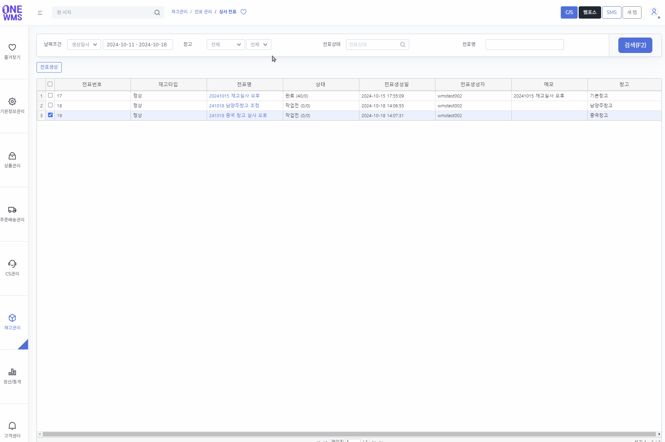Toggle the select-all checkbox in table header

point(50,84)
